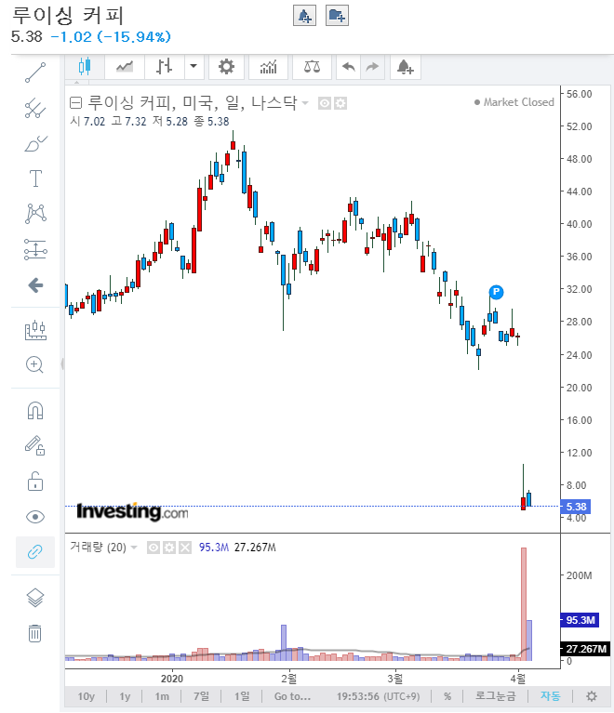Screen dimensions: 614x713
Task: Add alert with the header bell button
Action: tap(304, 16)
